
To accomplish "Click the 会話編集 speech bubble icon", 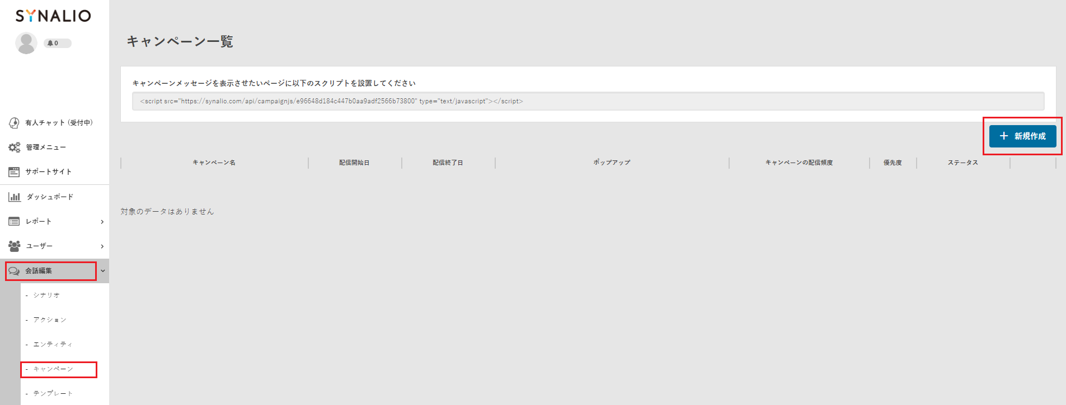I will pyautogui.click(x=14, y=271).
